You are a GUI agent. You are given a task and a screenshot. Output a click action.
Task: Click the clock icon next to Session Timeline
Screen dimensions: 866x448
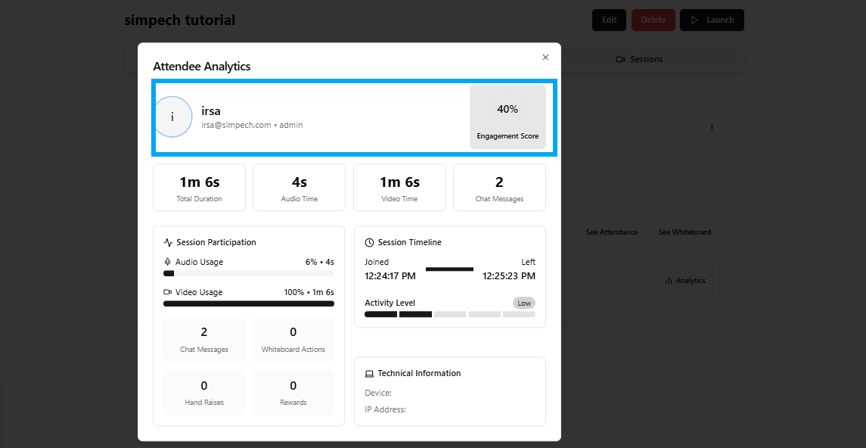[x=369, y=243]
